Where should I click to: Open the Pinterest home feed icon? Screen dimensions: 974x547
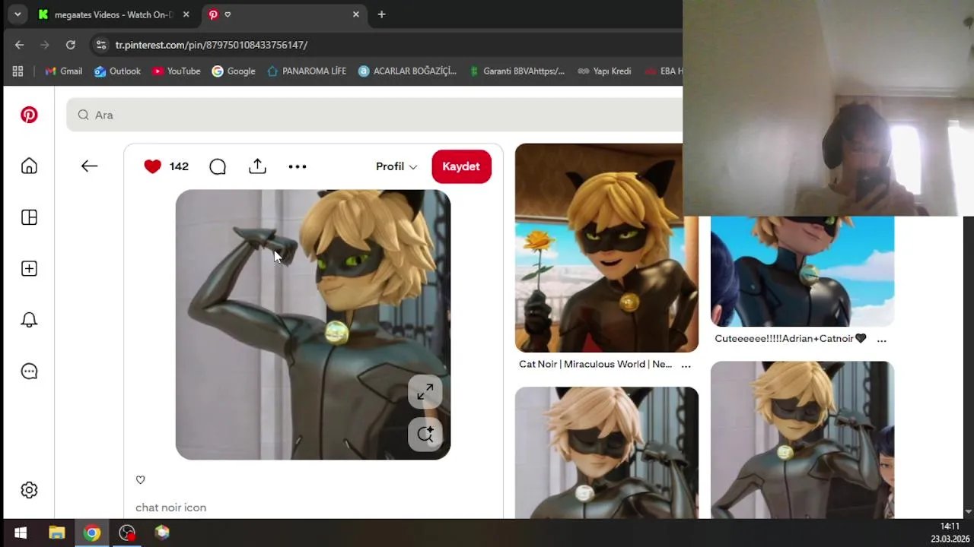pyautogui.click(x=29, y=166)
